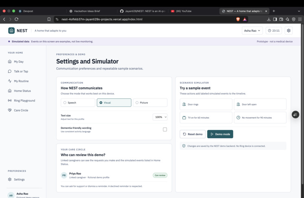This screenshot has width=304, height=198.
Task: Click the Brave shields lion icon
Action: [238, 19]
